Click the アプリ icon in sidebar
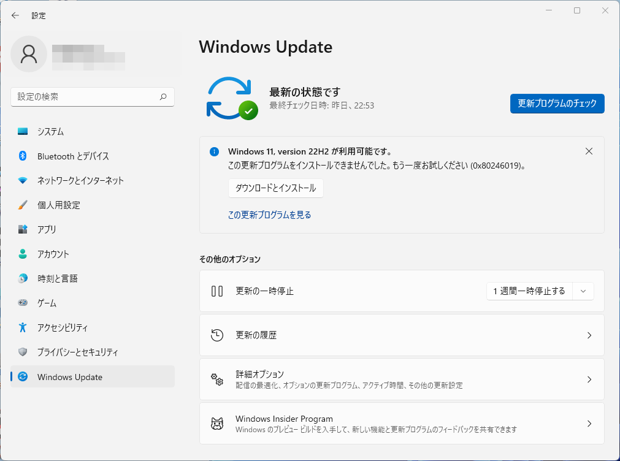The height and width of the screenshot is (461, 620). pos(23,229)
